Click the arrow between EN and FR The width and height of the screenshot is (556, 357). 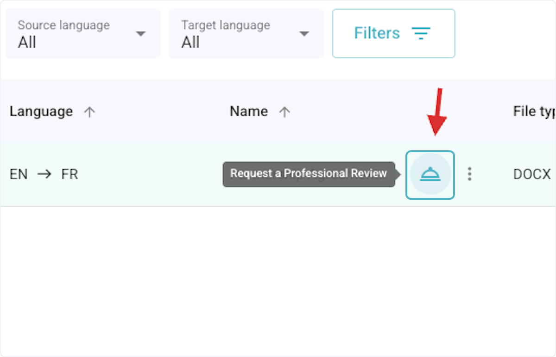[x=44, y=174]
